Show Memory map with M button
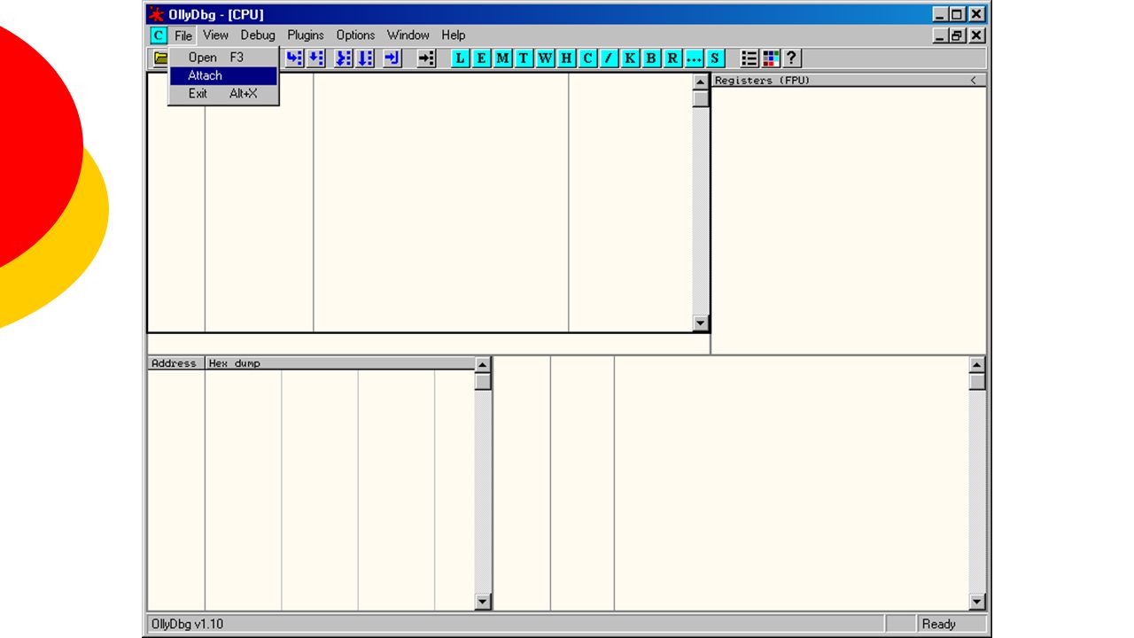The width and height of the screenshot is (1134, 638). pyautogui.click(x=503, y=58)
